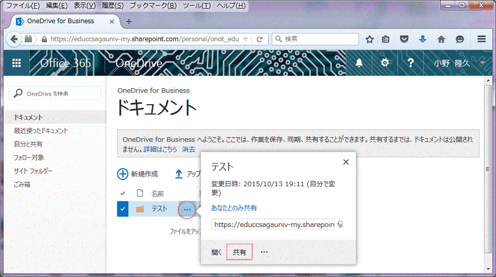
Task: Open the 小野 隆久 user menu dropdown
Action: pyautogui.click(x=483, y=63)
